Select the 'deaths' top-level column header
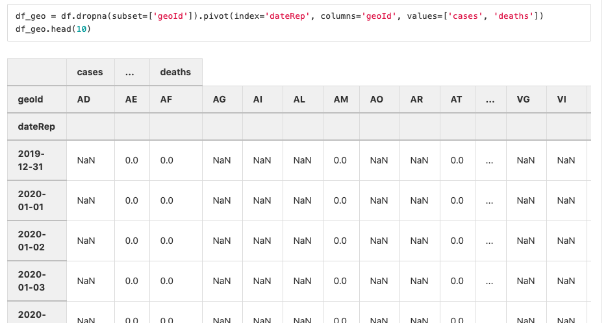The width and height of the screenshot is (608, 323). pos(175,72)
